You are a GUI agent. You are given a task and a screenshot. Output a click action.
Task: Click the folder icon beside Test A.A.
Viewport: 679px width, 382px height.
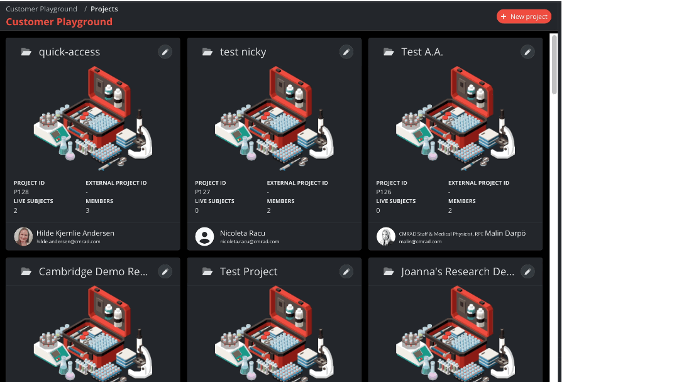pyautogui.click(x=389, y=52)
